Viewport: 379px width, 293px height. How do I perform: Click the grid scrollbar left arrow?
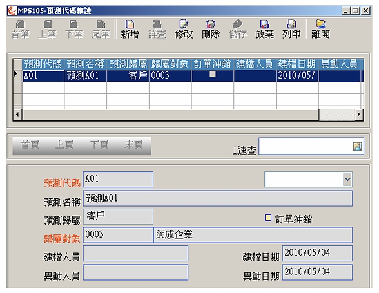pyautogui.click(x=17, y=114)
